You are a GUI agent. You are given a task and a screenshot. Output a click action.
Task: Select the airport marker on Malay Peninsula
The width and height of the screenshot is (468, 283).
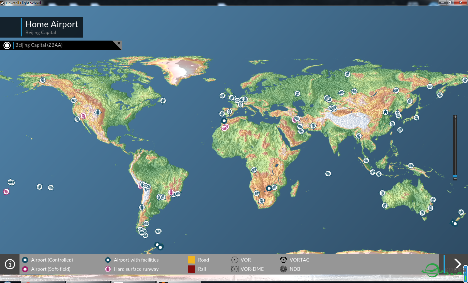click(x=366, y=160)
